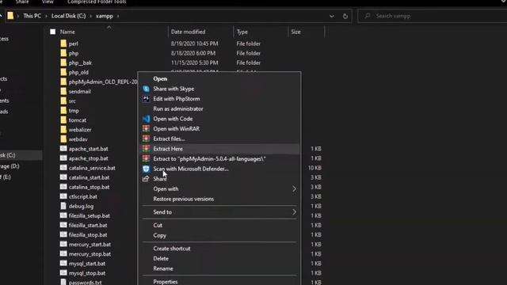This screenshot has width=507, height=285.
Task: Click the mysql_start.bat file icon
Action: coord(63,264)
